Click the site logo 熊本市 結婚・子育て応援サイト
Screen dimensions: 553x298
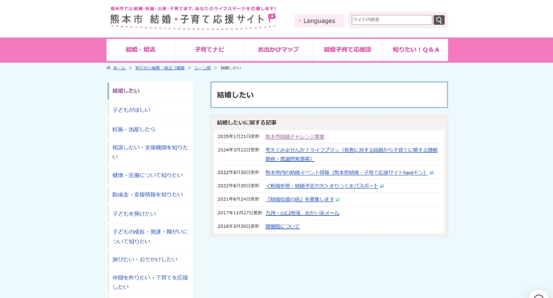point(193,18)
